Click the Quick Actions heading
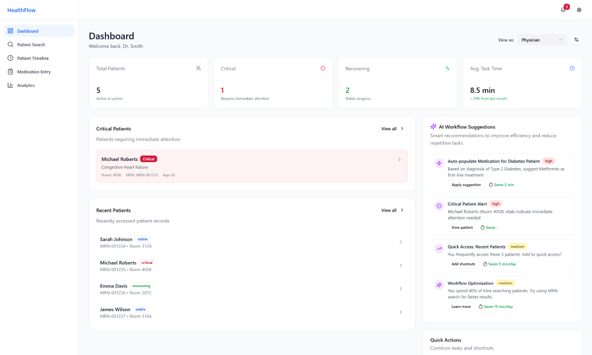 [446, 340]
